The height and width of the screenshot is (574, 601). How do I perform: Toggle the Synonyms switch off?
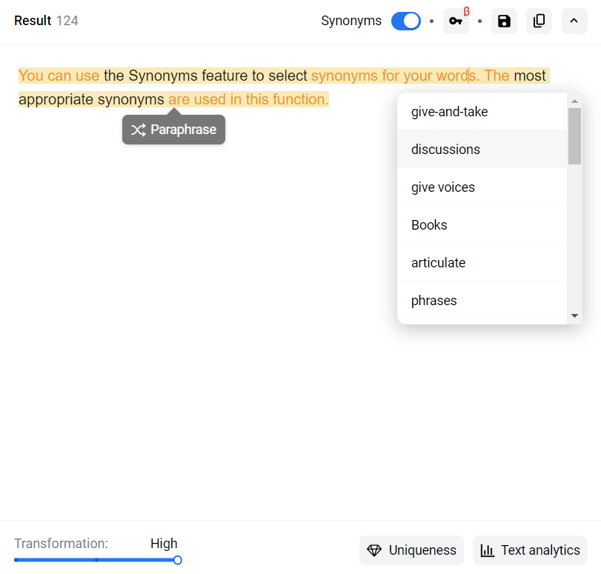click(x=405, y=21)
